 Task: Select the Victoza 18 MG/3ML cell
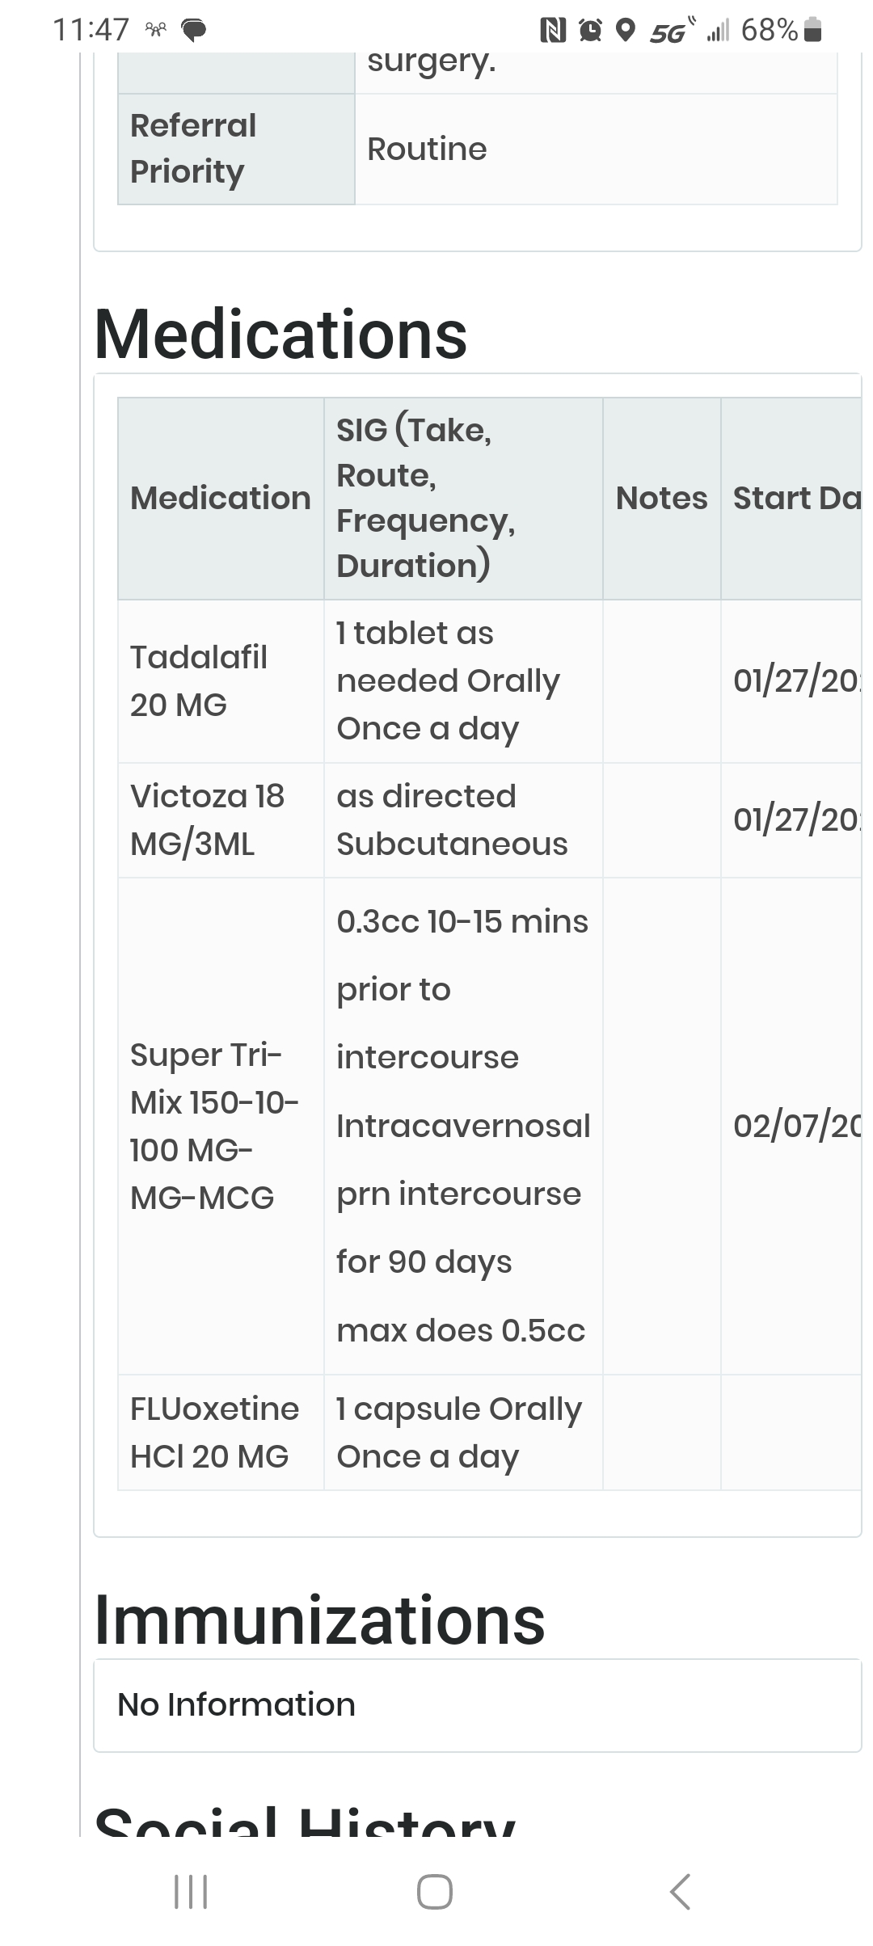pos(221,820)
